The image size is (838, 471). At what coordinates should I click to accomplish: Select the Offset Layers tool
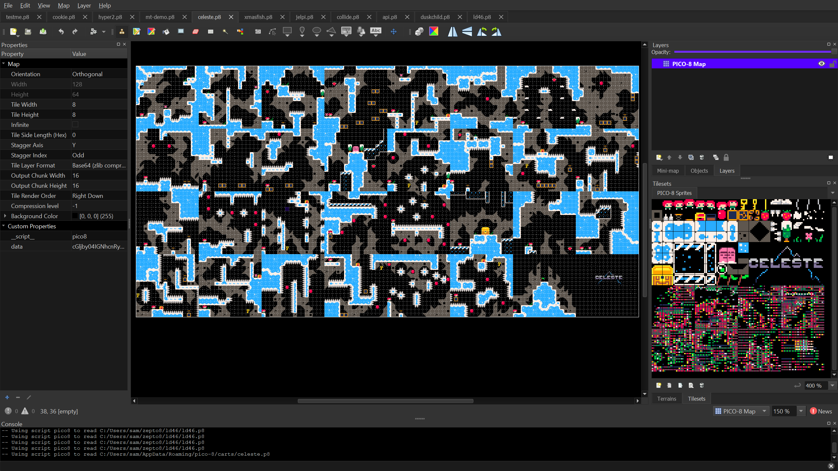pyautogui.click(x=393, y=31)
